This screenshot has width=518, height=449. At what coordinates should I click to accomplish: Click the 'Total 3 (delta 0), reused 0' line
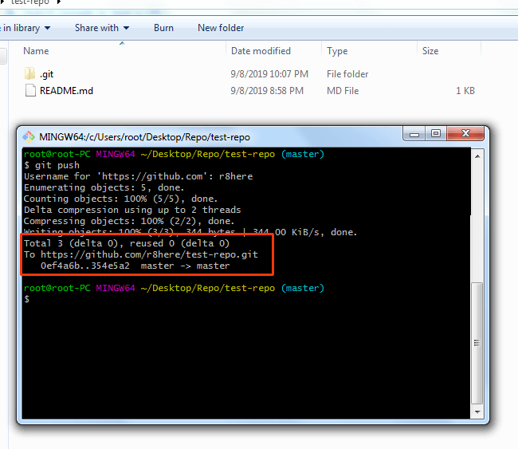[127, 243]
